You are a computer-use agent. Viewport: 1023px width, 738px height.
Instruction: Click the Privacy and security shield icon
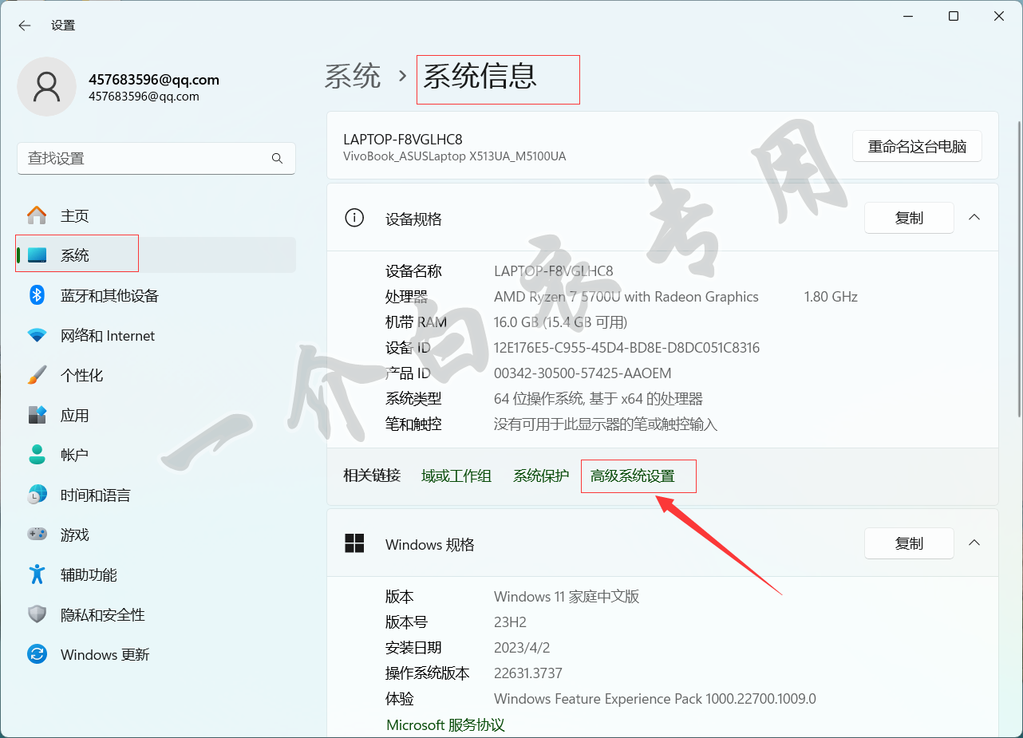[x=37, y=614]
